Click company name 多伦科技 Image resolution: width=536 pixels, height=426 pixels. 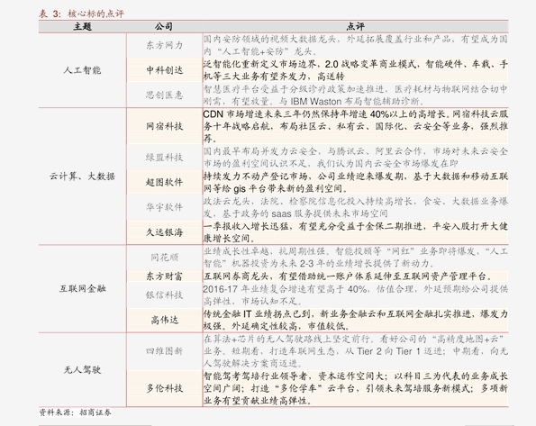pos(165,388)
